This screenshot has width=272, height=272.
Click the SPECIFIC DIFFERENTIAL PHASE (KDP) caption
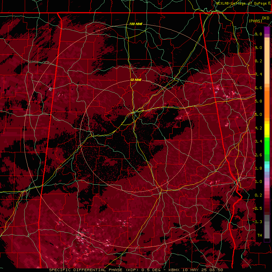[95, 270]
